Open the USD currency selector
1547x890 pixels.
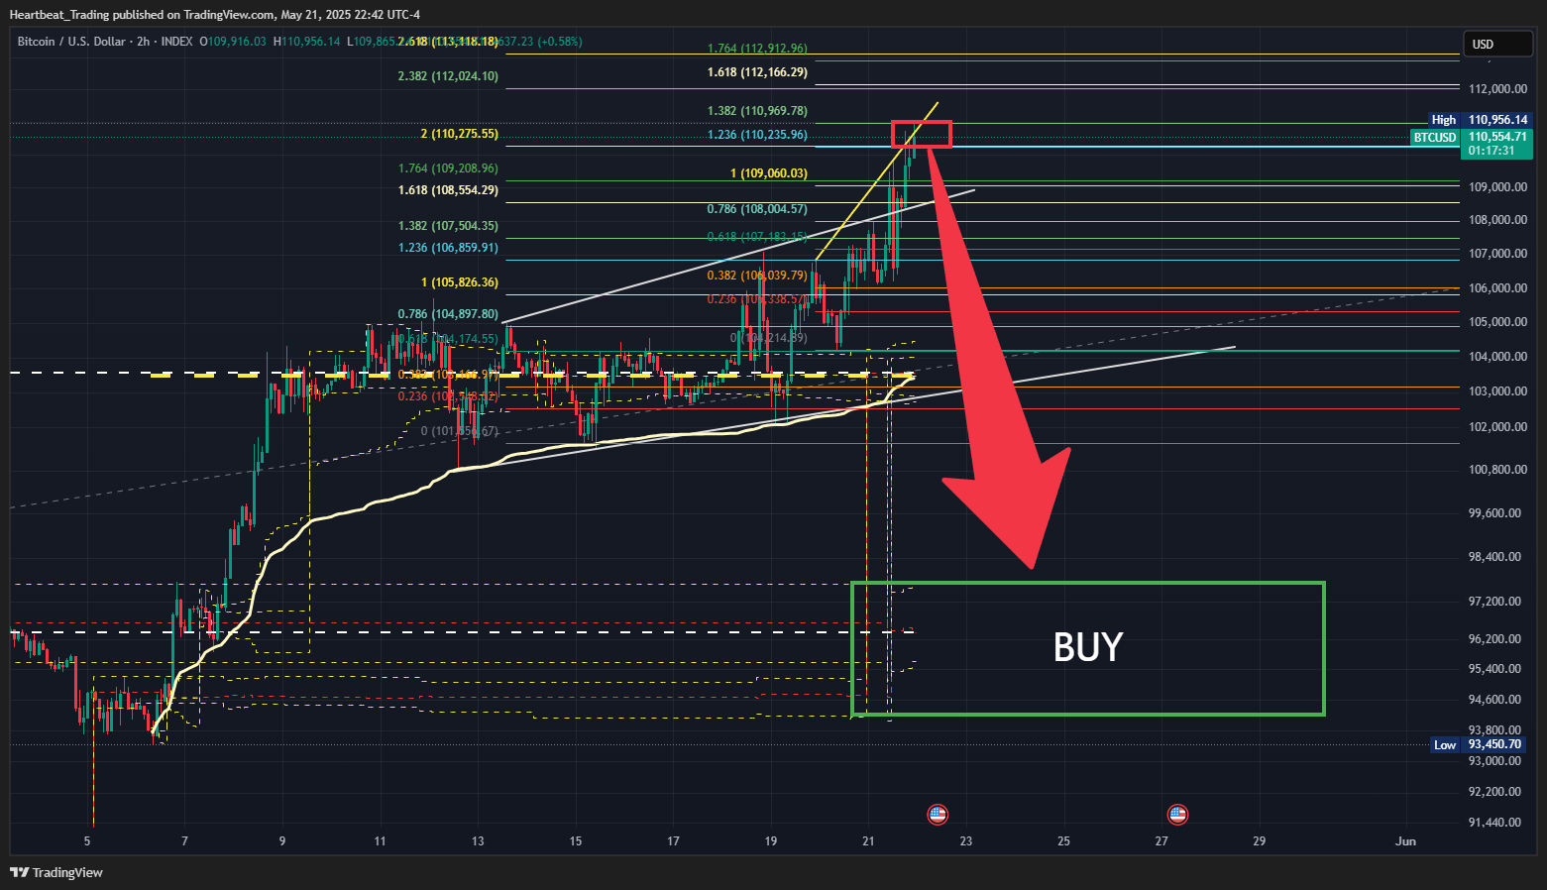(1496, 44)
